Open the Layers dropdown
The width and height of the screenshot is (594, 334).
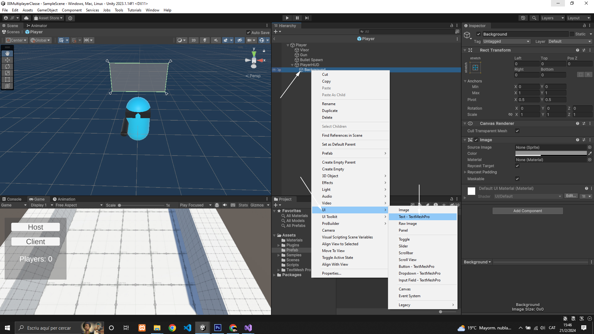tap(553, 18)
